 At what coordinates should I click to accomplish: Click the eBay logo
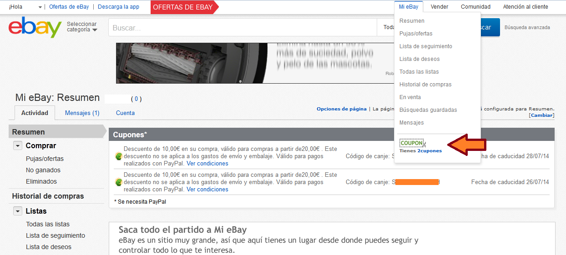35,27
